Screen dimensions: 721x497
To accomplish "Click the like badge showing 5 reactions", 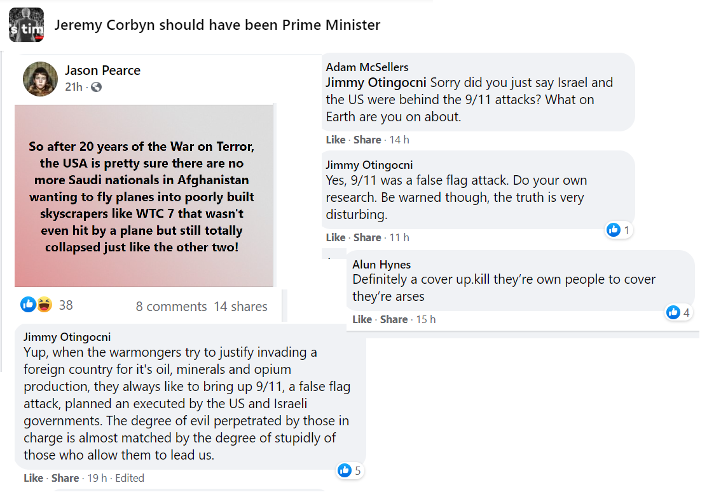I will tap(345, 470).
